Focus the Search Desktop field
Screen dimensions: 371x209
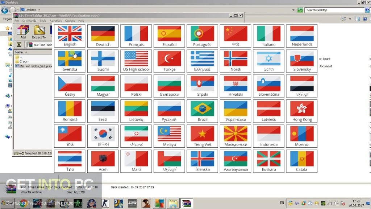coord(334,10)
